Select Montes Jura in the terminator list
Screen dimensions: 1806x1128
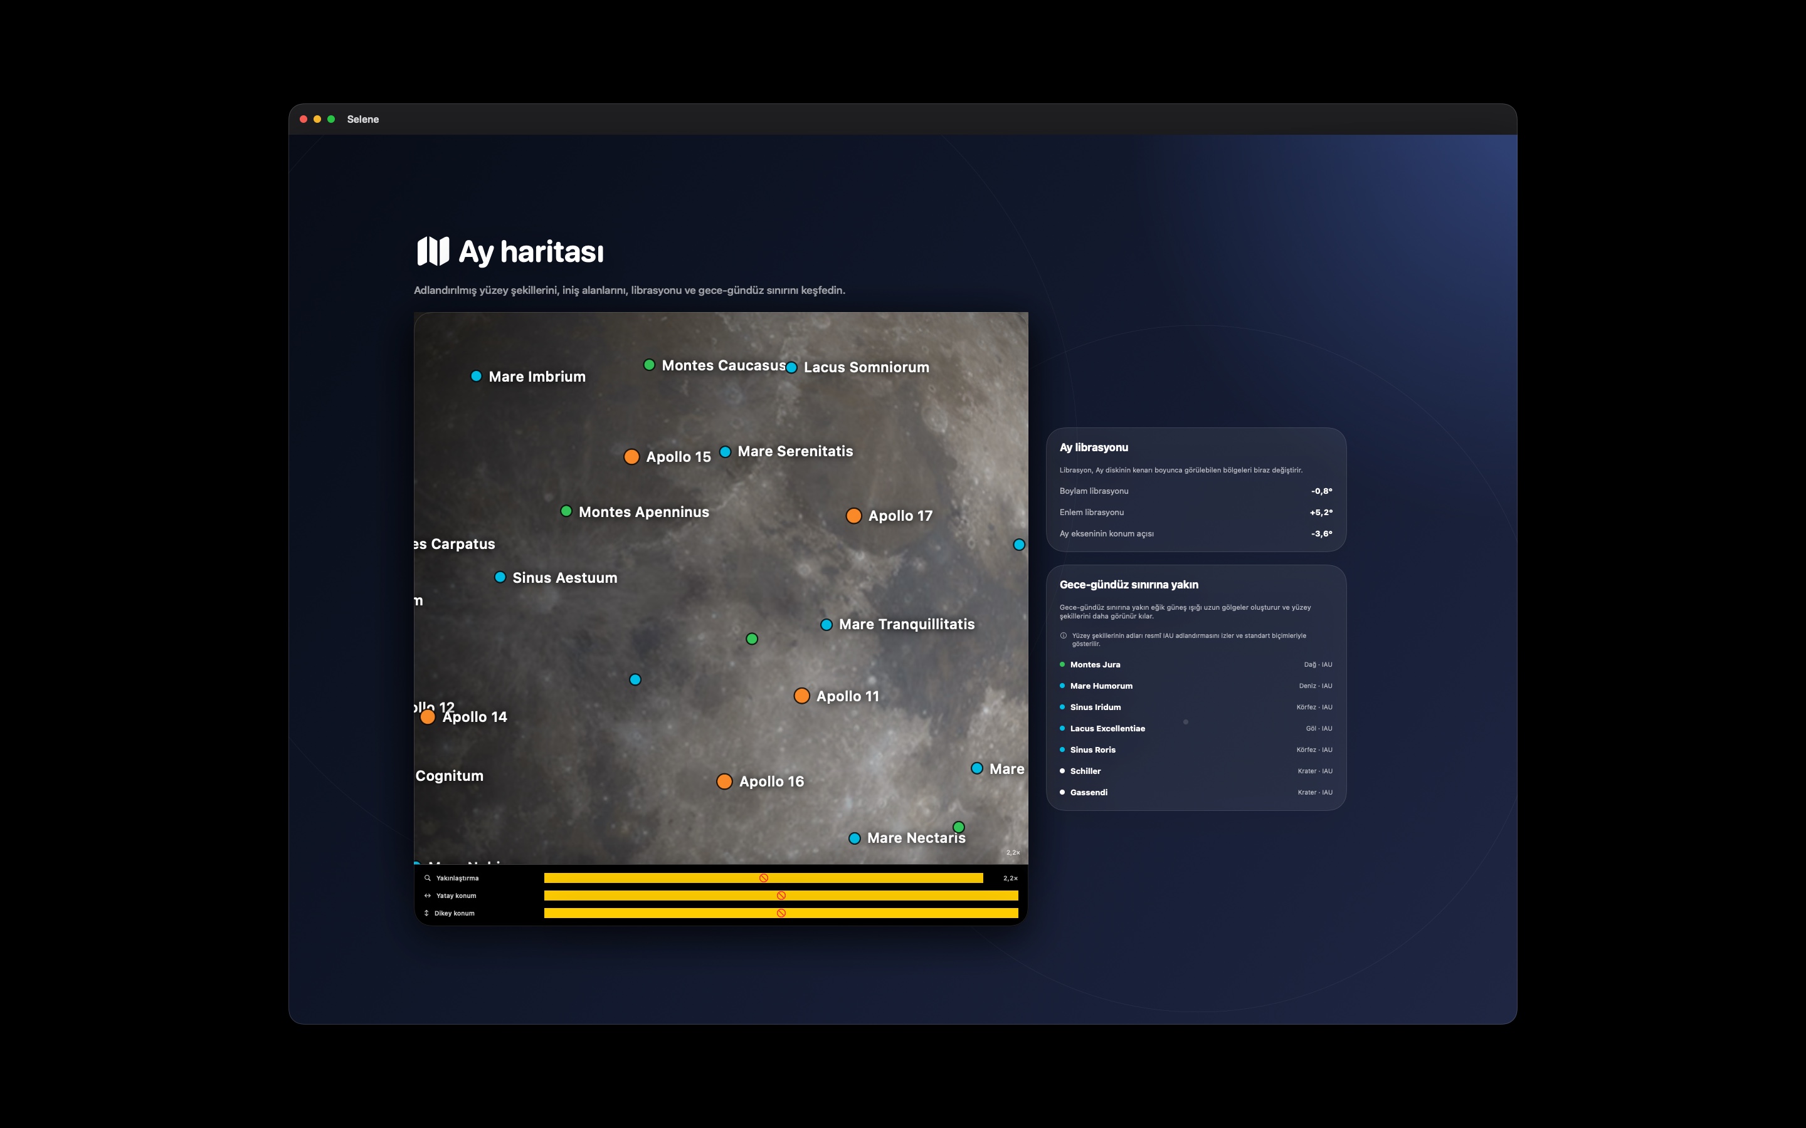pyautogui.click(x=1196, y=665)
